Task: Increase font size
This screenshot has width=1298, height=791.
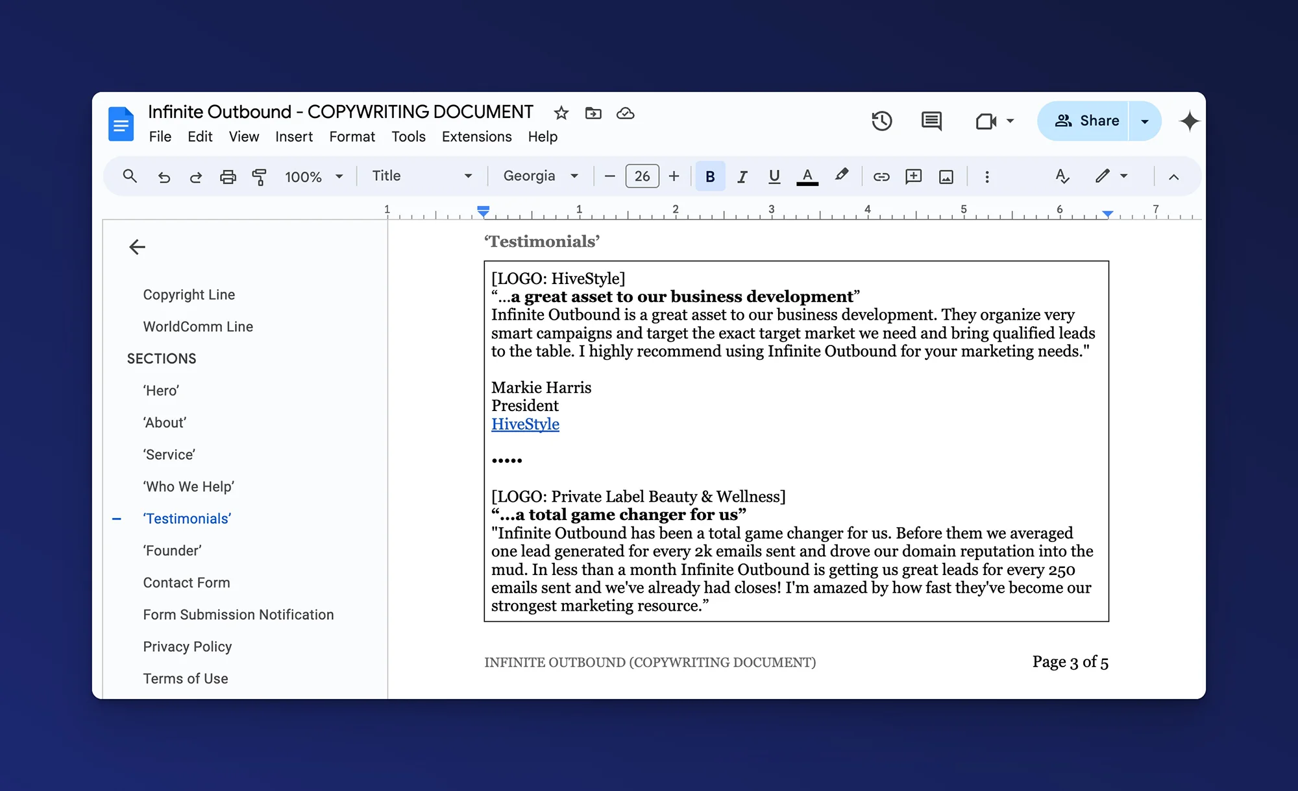Action: point(674,176)
